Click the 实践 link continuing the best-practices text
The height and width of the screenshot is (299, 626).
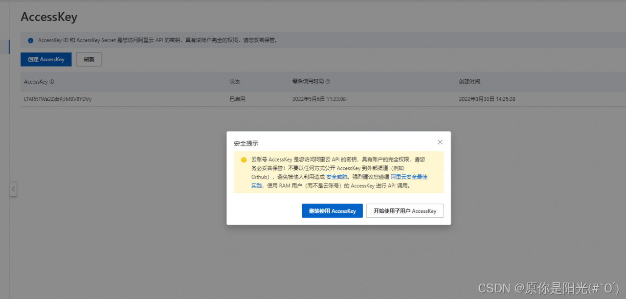[x=257, y=185]
